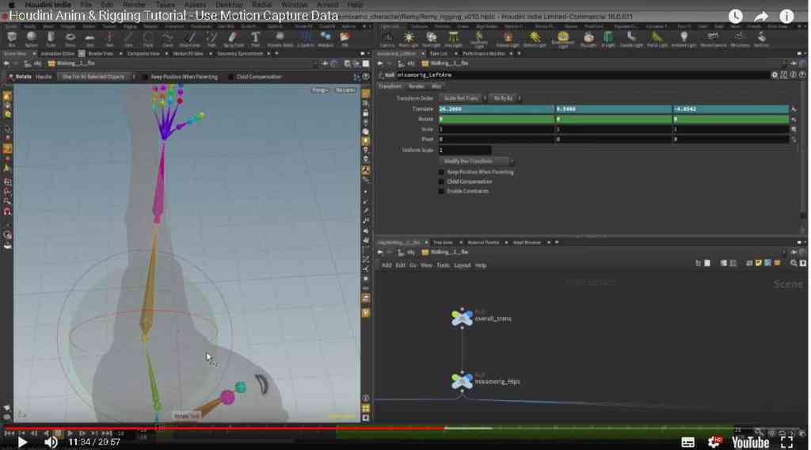Open the Layout menu in network editor
The height and width of the screenshot is (450, 811).
[x=462, y=265]
